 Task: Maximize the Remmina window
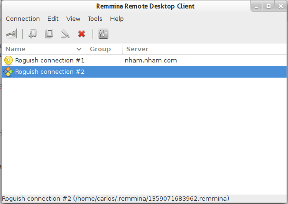tap(269, 7)
